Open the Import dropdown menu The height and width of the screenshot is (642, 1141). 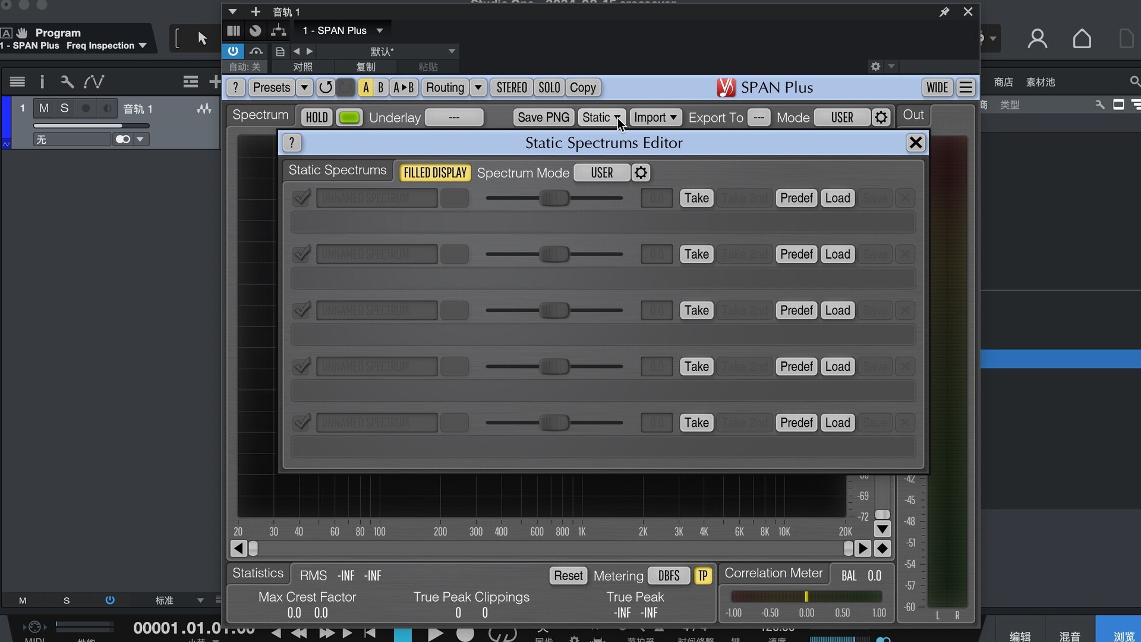(655, 117)
